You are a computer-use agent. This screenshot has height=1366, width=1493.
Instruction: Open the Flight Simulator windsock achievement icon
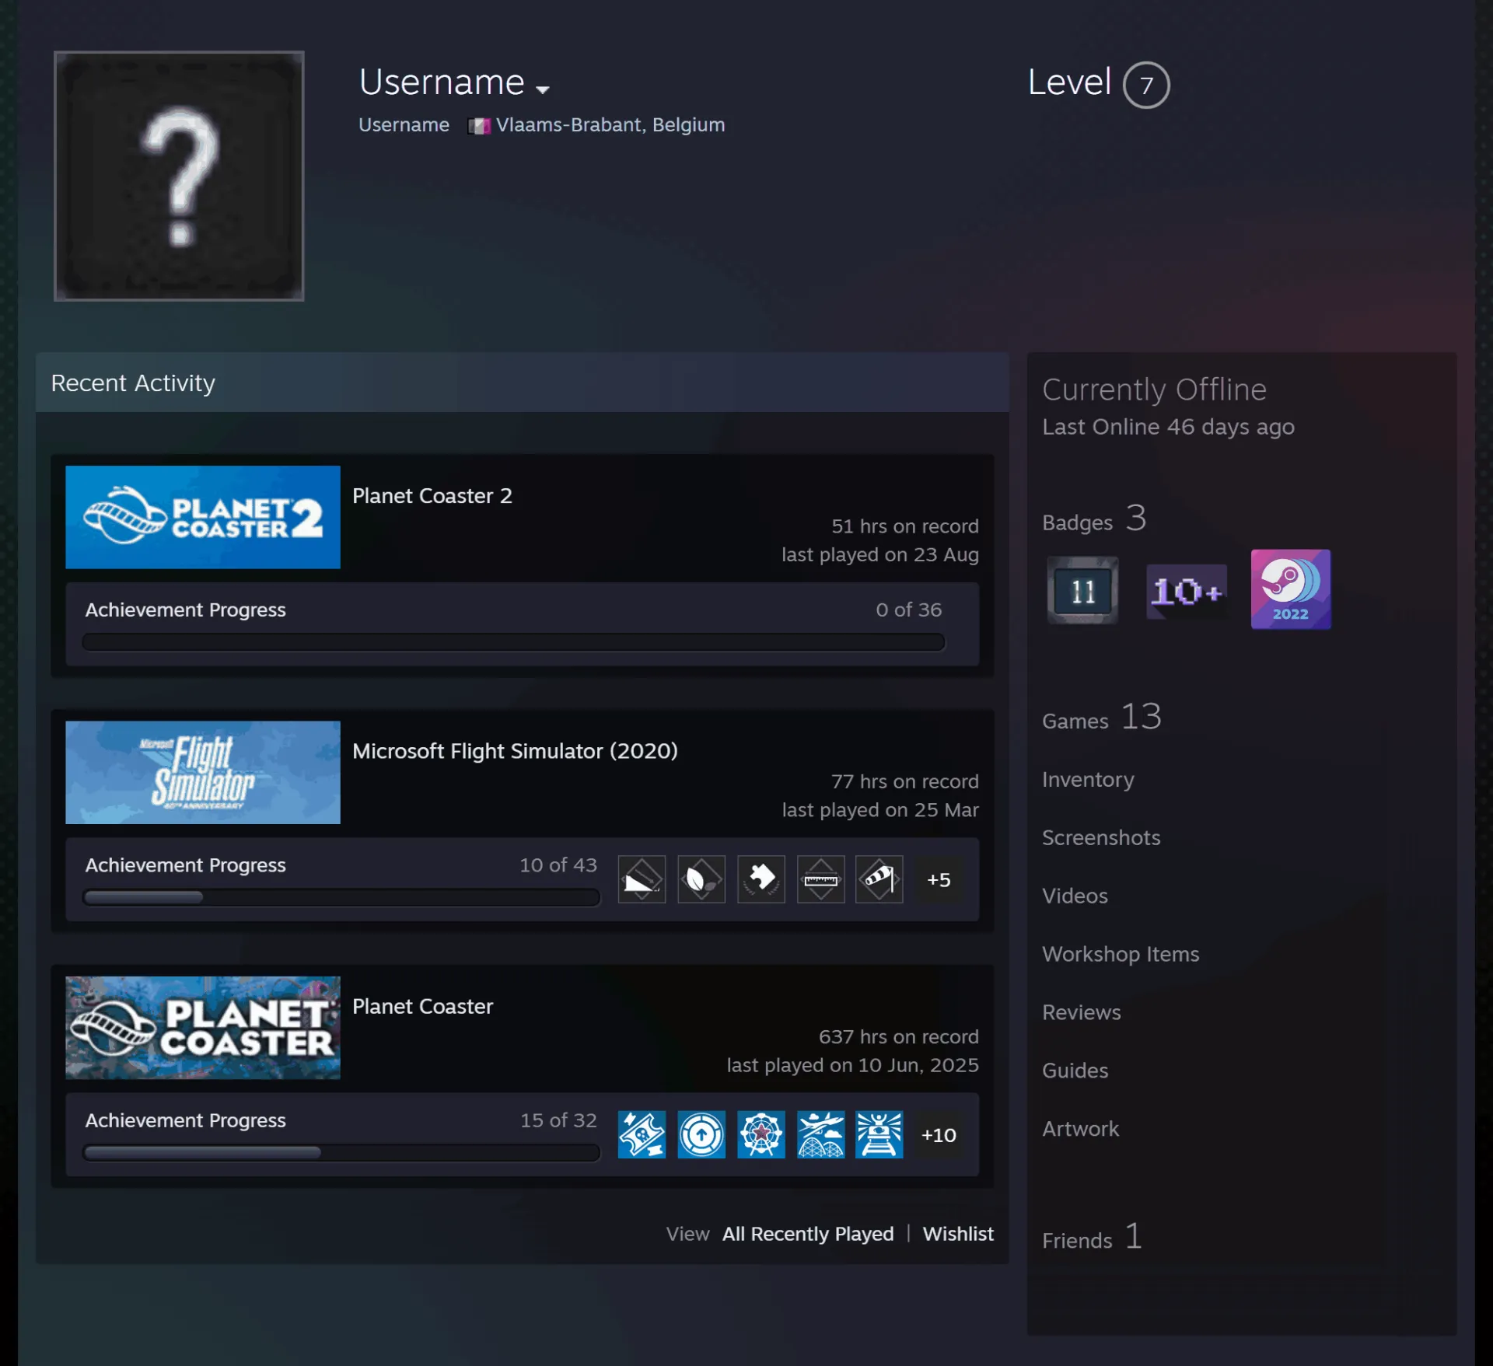(x=879, y=879)
